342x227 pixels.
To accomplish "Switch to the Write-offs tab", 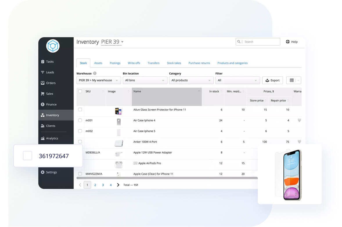I will coord(134,63).
